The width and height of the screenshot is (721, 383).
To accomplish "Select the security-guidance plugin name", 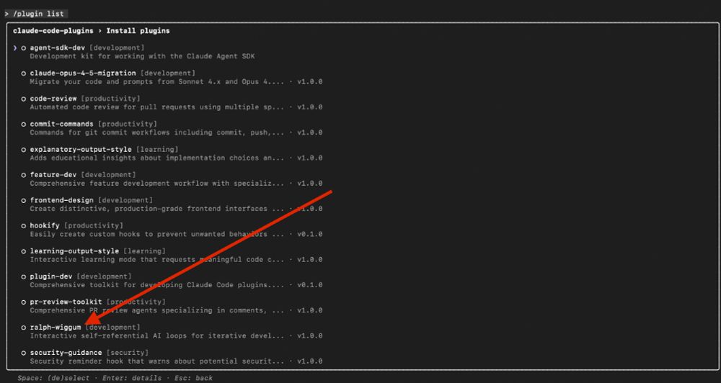I will pos(66,352).
